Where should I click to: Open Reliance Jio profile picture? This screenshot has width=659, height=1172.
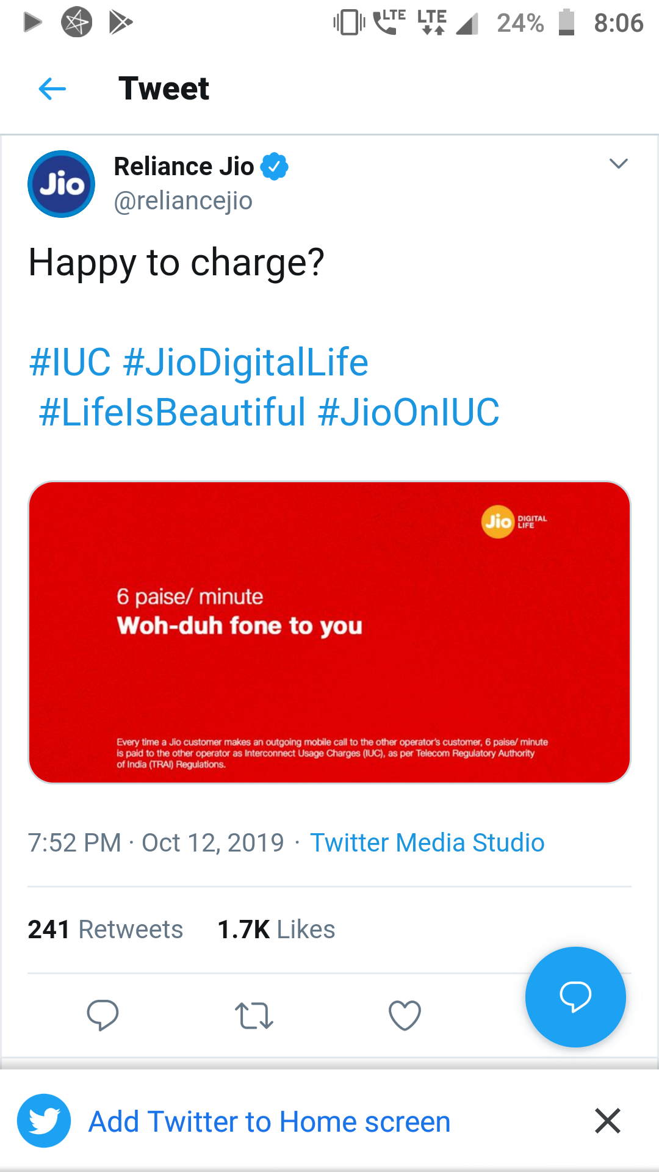(x=61, y=184)
